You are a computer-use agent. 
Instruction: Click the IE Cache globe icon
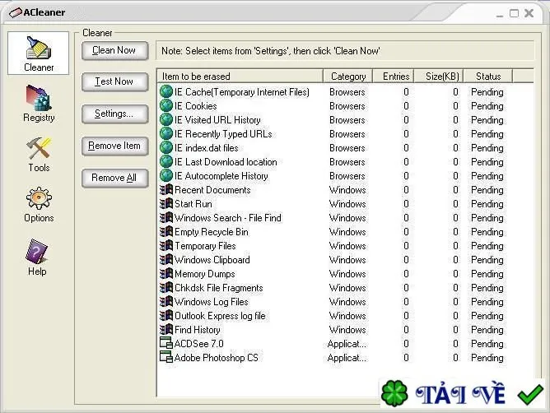[166, 91]
